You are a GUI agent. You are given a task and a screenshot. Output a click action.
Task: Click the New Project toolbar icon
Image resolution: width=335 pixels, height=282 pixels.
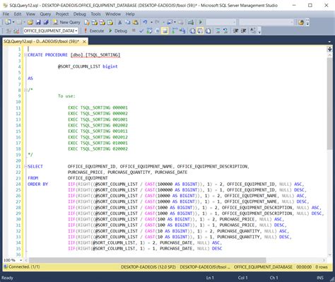pos(8,23)
